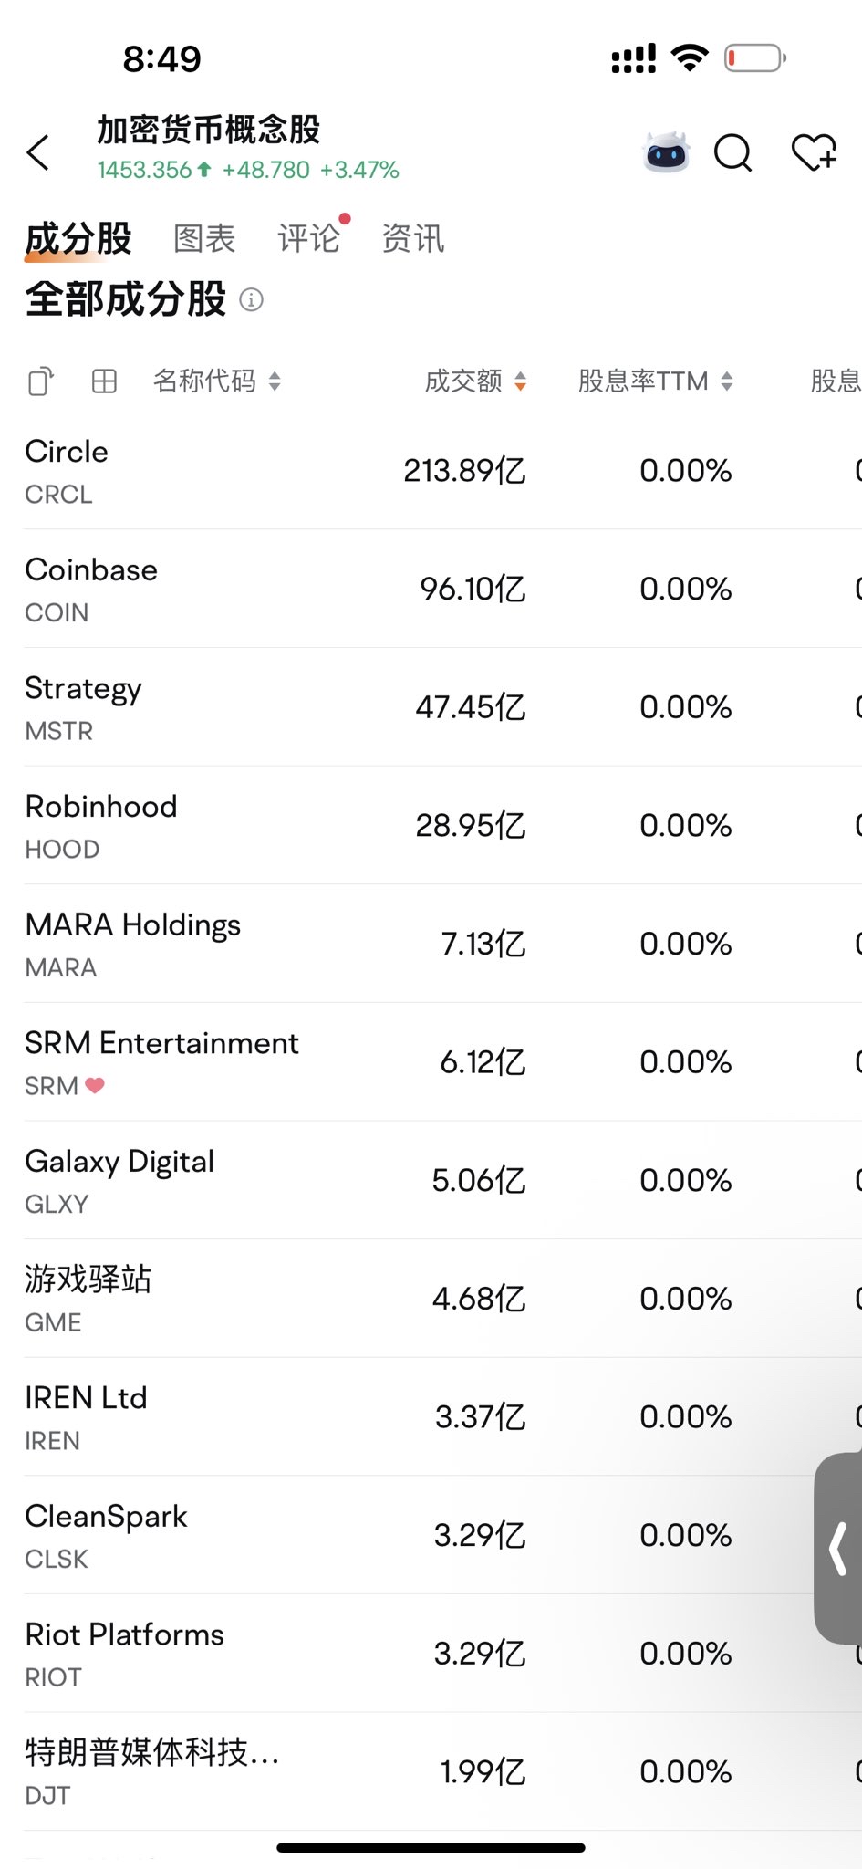
Task: Open the 资讯 tab
Action: [x=413, y=239]
